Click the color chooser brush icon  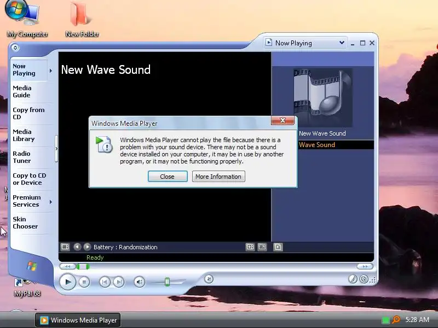(353, 279)
